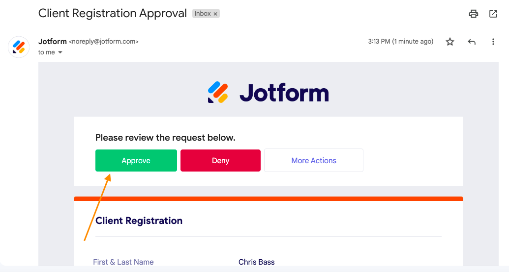Click the Client Registration form heading
Image resolution: width=509 pixels, height=272 pixels.
point(139,221)
